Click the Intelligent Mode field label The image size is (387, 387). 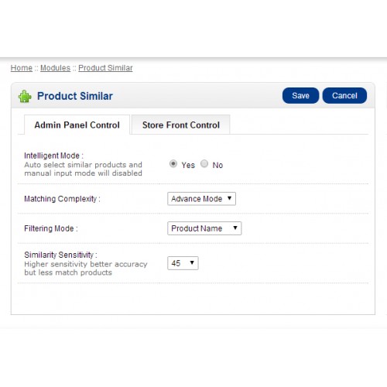[53, 156]
